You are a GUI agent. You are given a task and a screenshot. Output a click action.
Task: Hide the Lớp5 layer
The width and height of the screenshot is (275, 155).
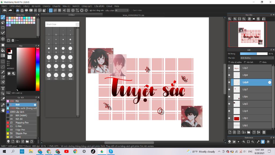[229, 104]
